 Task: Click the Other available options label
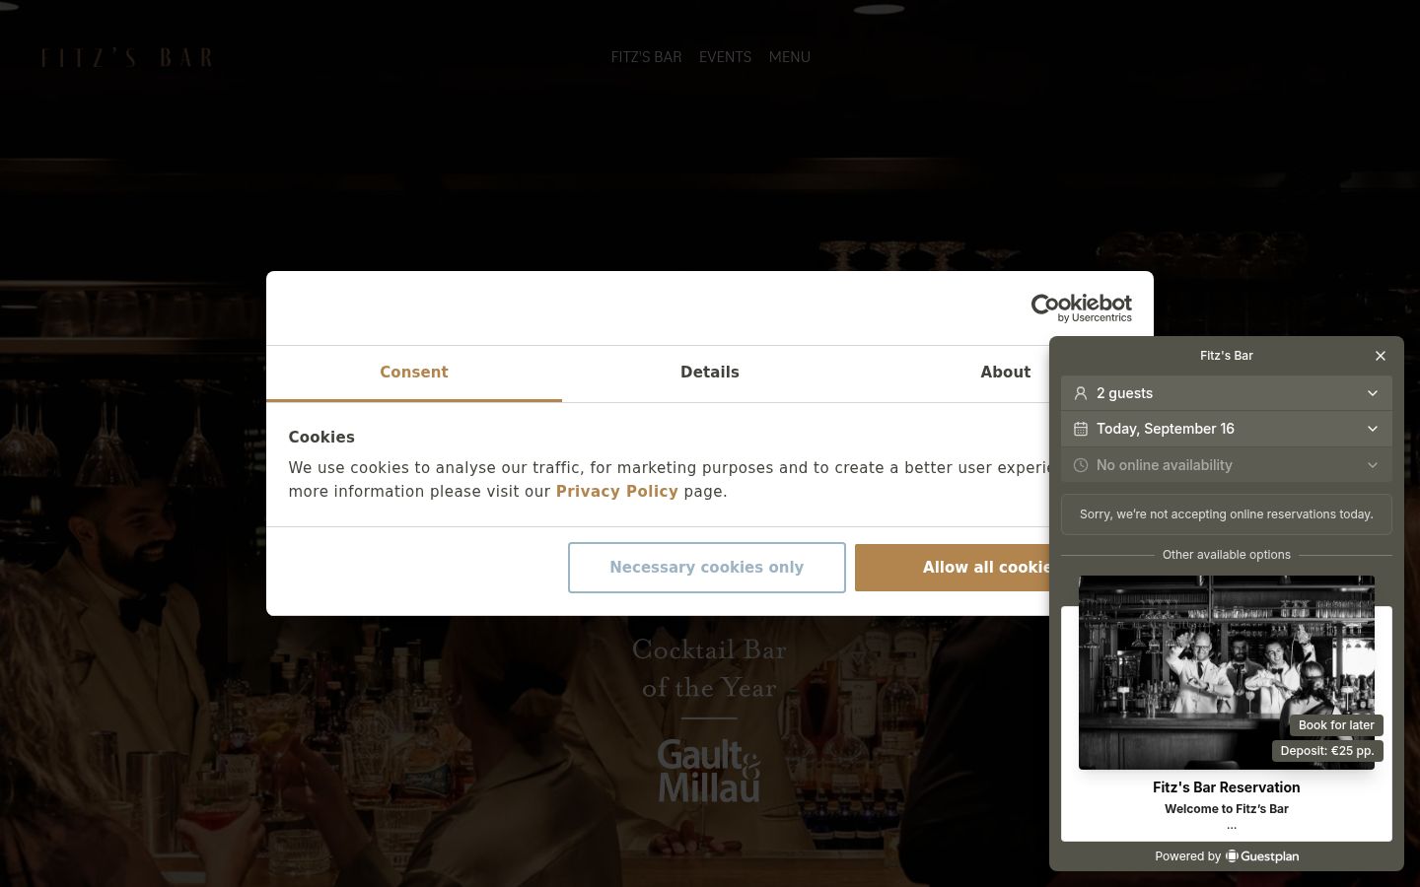pos(1227,555)
